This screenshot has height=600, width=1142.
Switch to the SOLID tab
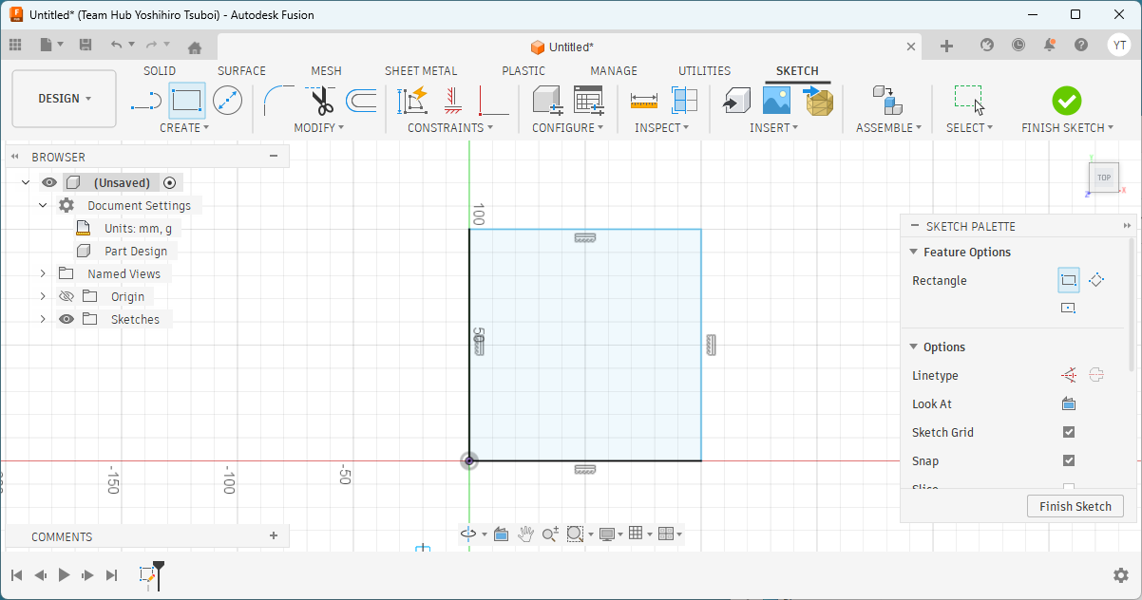click(160, 70)
